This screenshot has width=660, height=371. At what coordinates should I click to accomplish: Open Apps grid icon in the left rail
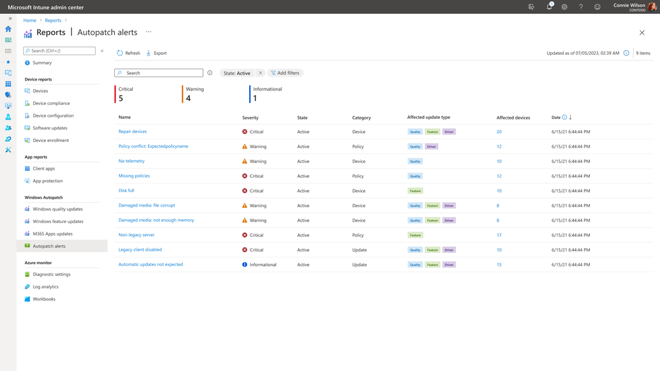coord(8,84)
